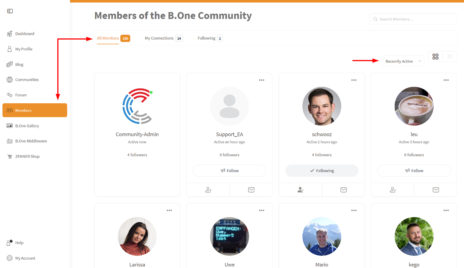The width and height of the screenshot is (464, 268).
Task: Click the Search Members field
Action: [x=413, y=19]
